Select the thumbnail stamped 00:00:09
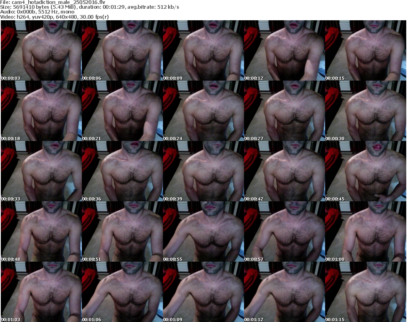Screen dimensions: 407x322 pyautogui.click(x=203, y=50)
